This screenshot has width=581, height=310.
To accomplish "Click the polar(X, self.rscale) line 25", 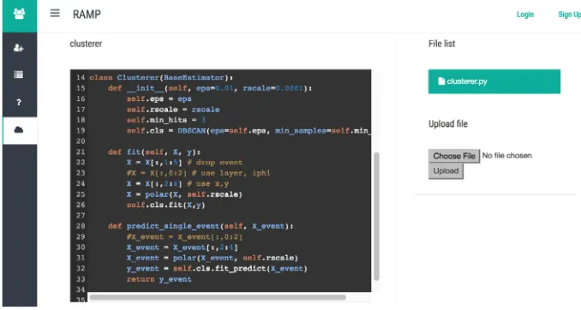I will coord(184,194).
